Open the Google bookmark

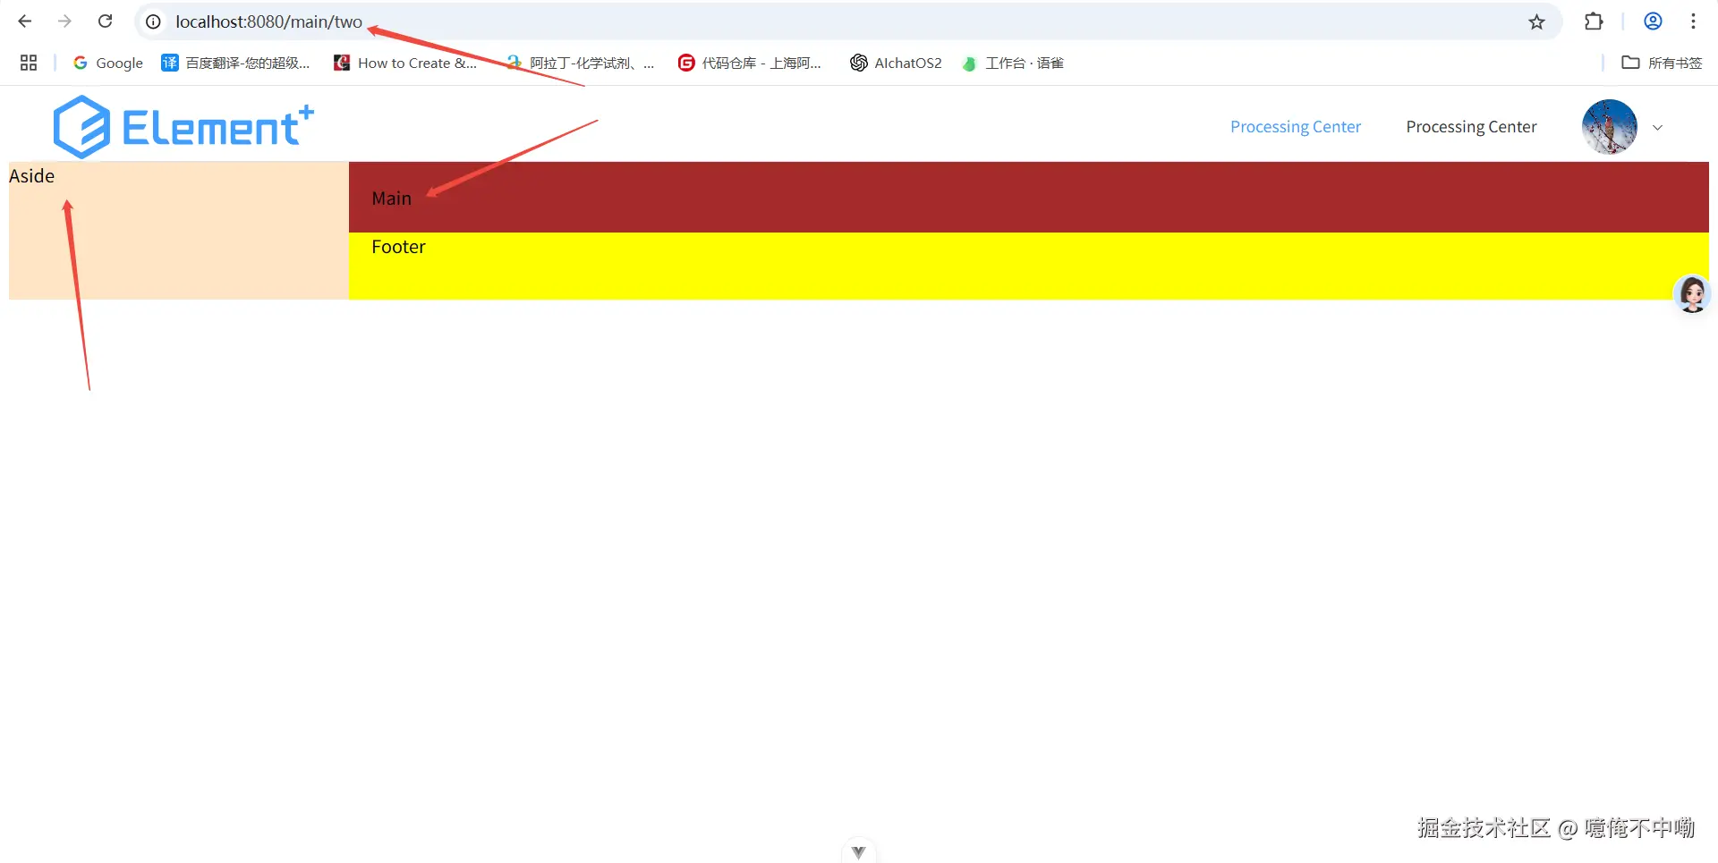pos(108,63)
